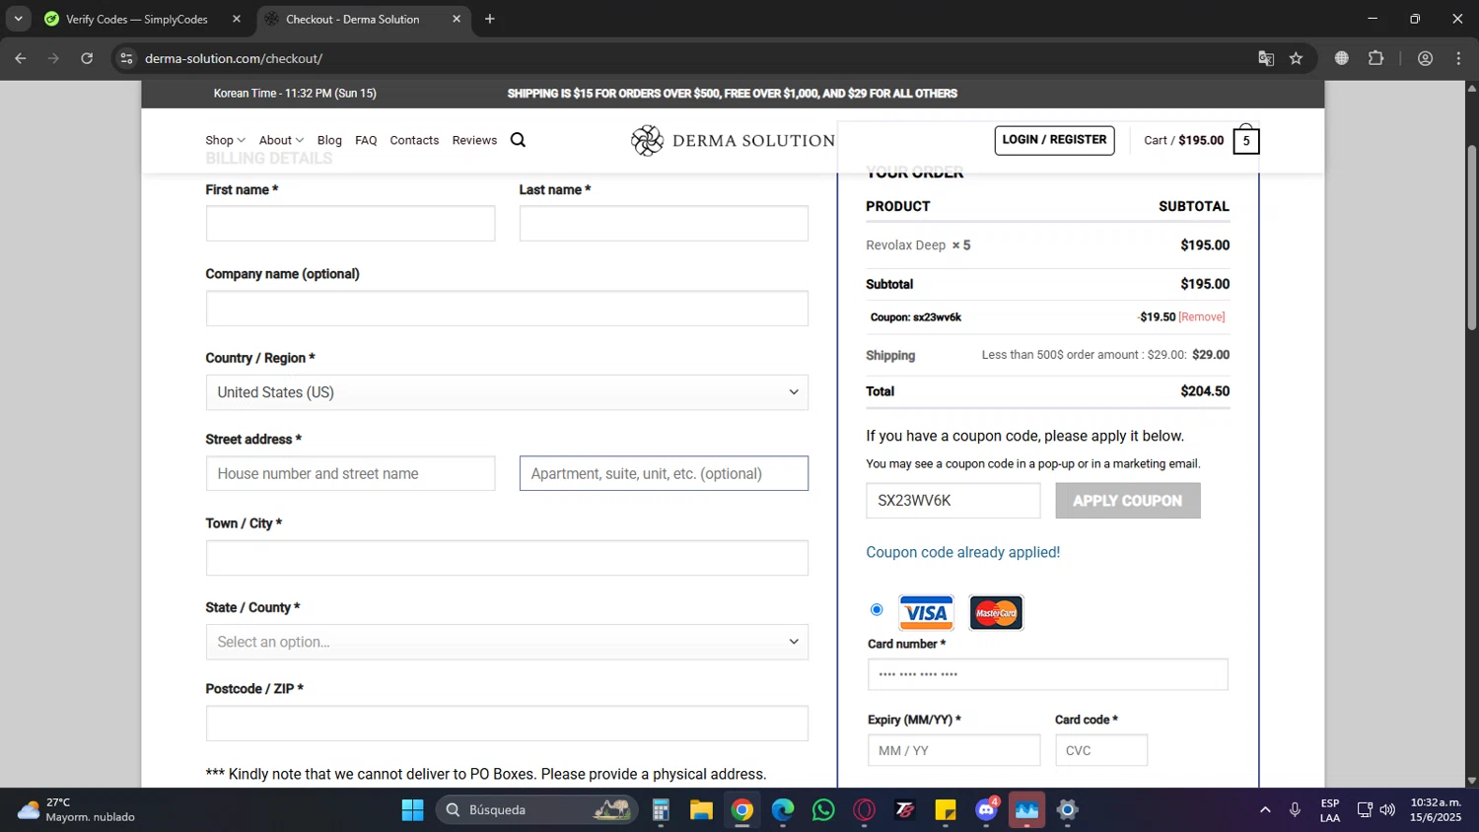Open the weather widget on taskbar

77,810
